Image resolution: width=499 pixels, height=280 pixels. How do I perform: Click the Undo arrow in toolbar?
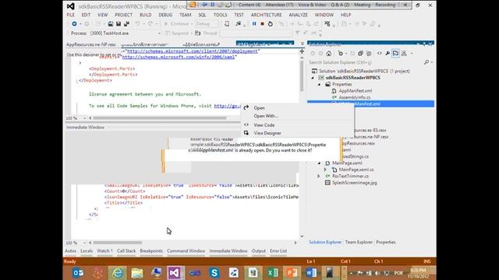click(137, 24)
